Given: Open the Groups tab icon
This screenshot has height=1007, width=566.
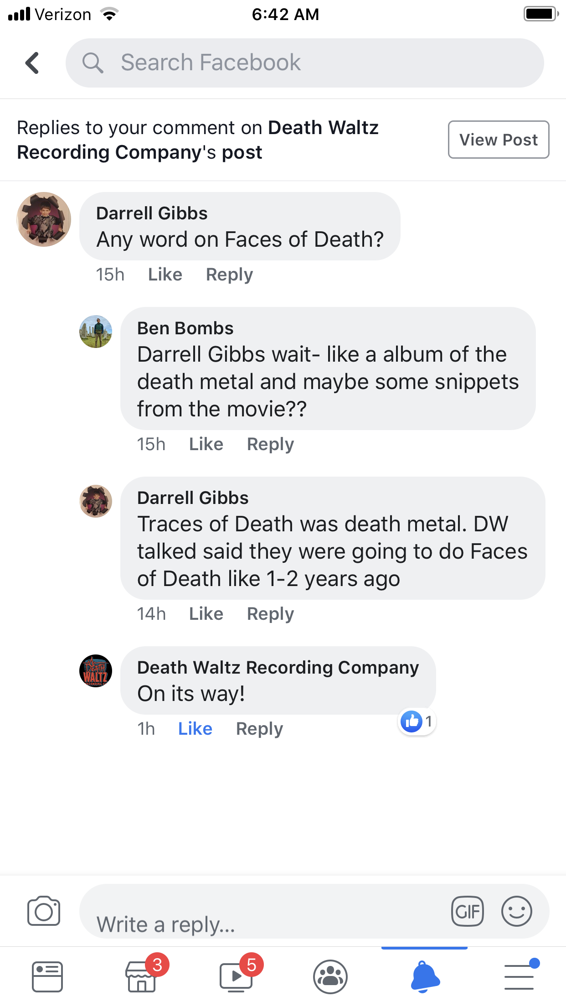Looking at the screenshot, I should pos(330,977).
